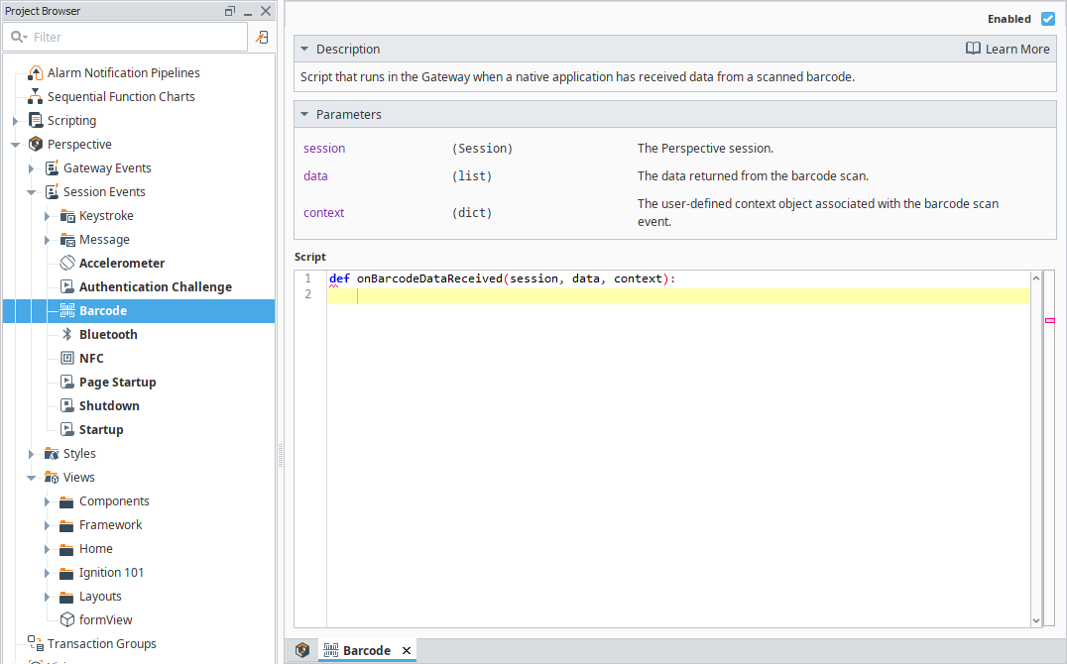Close the Barcode tab

[x=407, y=650]
